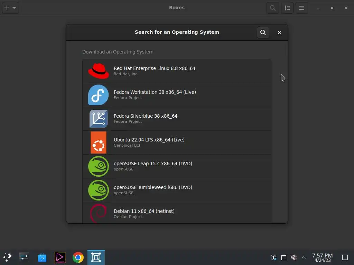Screen dimensions: 354x265
Task: Open search in Boxes header bar
Action: pos(272,8)
